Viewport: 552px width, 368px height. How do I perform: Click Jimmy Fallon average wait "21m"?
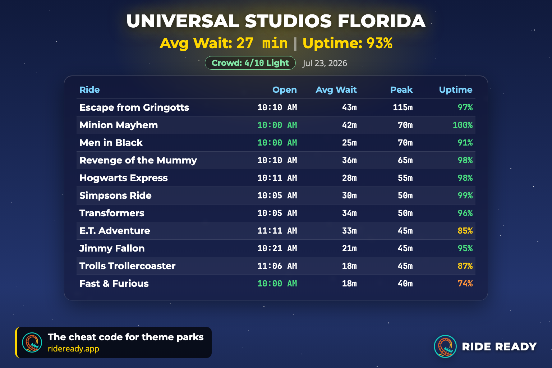point(349,248)
